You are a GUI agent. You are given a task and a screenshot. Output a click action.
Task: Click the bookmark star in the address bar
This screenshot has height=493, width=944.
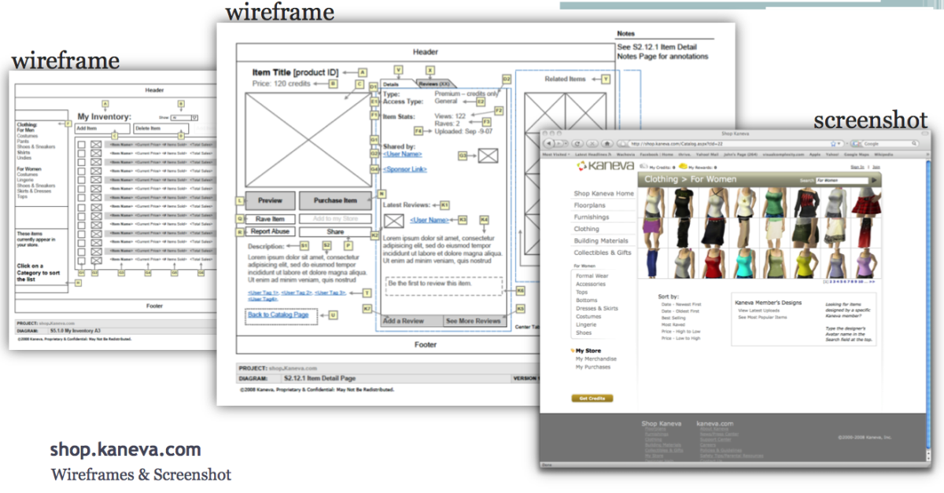pos(833,144)
